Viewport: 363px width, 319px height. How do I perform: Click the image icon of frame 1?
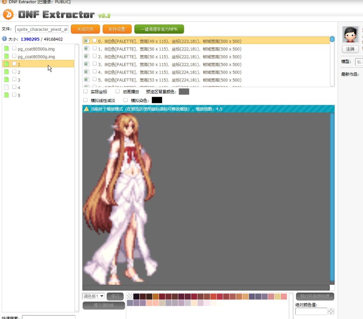[x=86, y=49]
